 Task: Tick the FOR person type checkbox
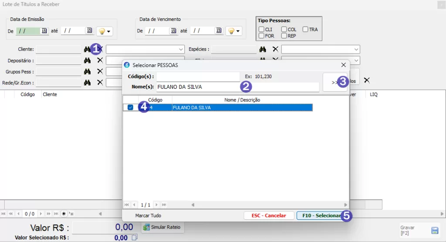pyautogui.click(x=261, y=36)
